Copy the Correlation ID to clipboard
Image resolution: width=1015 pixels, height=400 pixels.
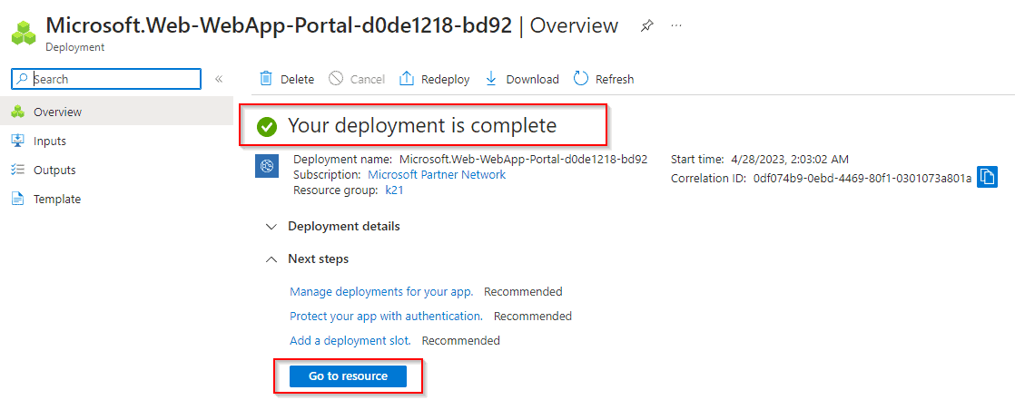pos(988,177)
